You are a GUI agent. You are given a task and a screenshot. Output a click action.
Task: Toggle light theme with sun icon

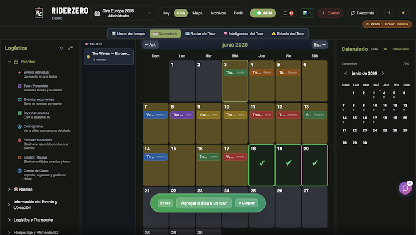[403, 13]
